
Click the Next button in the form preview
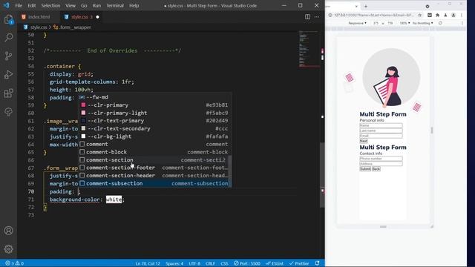(364, 141)
